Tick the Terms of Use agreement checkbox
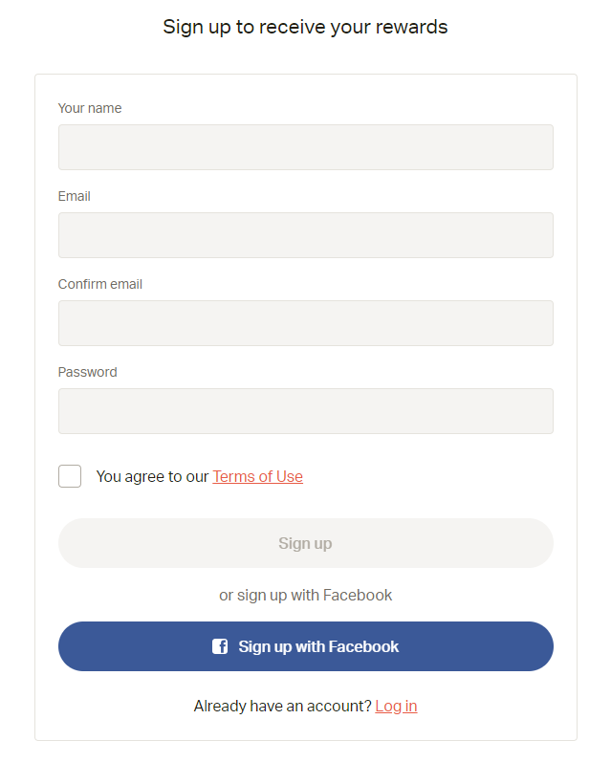 coord(70,476)
